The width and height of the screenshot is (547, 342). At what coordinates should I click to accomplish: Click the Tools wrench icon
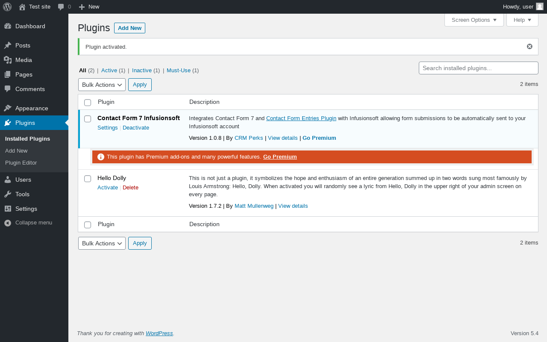(8, 194)
